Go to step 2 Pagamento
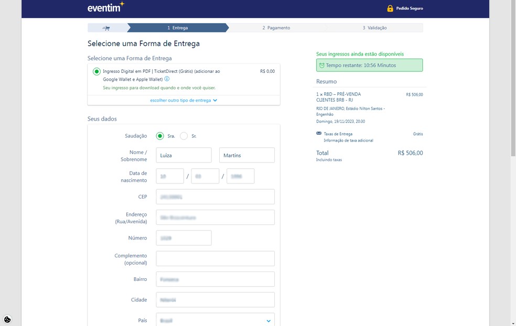Image resolution: width=516 pixels, height=326 pixels. pyautogui.click(x=276, y=28)
